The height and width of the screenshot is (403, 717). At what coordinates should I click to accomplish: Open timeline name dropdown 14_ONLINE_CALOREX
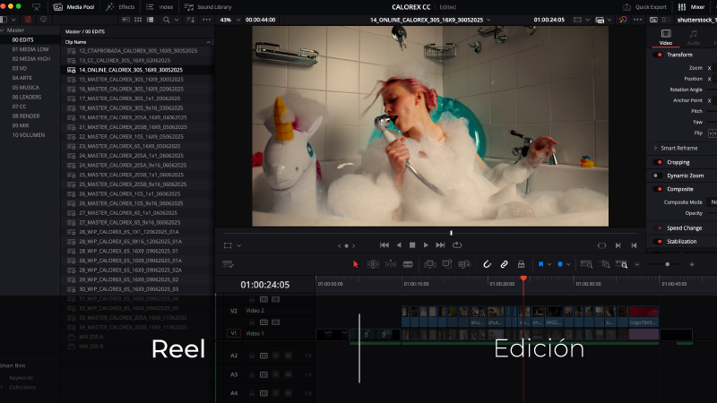pyautogui.click(x=488, y=20)
